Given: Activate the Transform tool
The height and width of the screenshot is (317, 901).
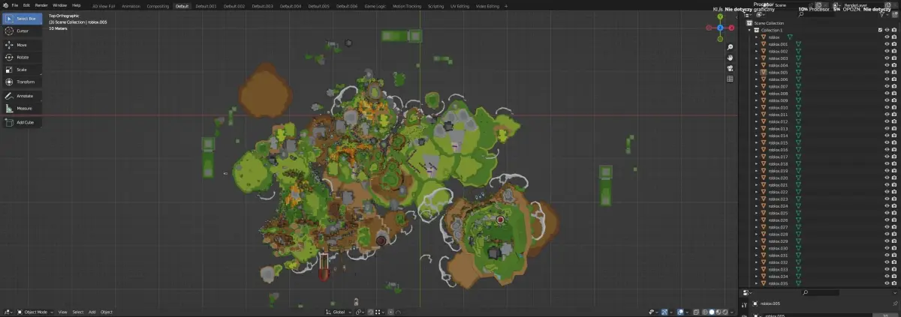Looking at the screenshot, I should click(x=22, y=82).
